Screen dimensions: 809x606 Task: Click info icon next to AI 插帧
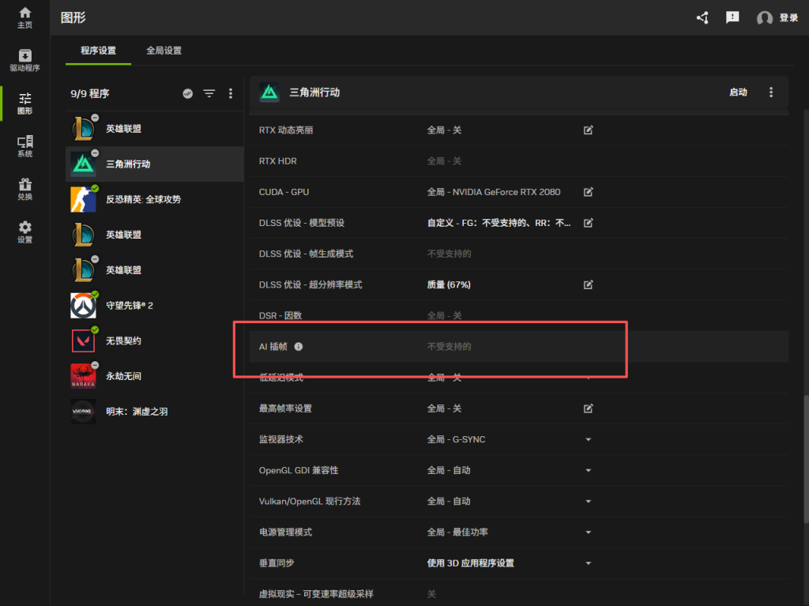coord(299,347)
